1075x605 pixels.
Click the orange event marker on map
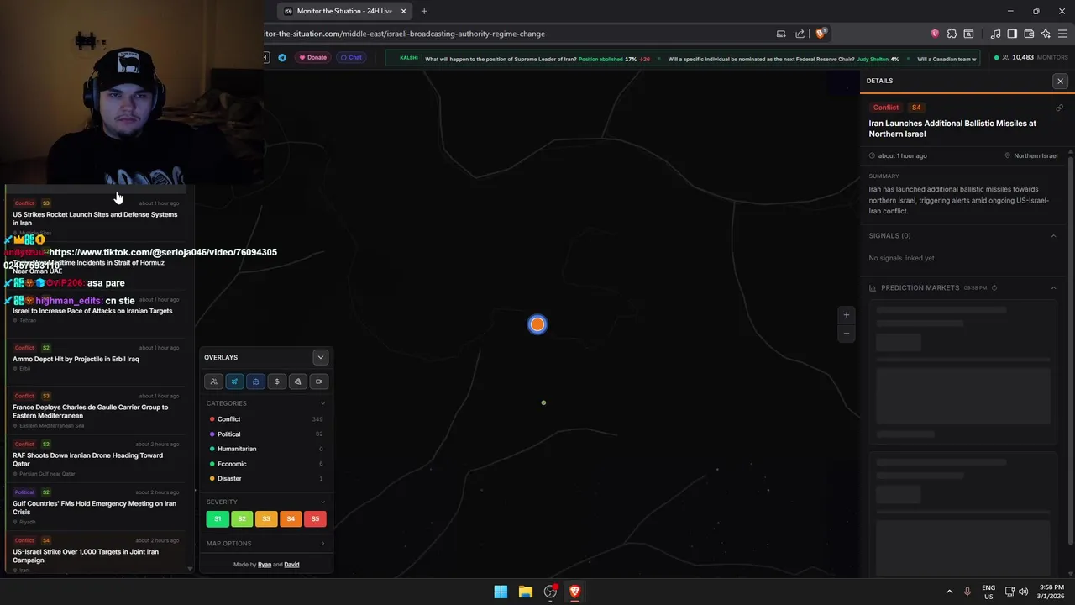[x=537, y=324]
